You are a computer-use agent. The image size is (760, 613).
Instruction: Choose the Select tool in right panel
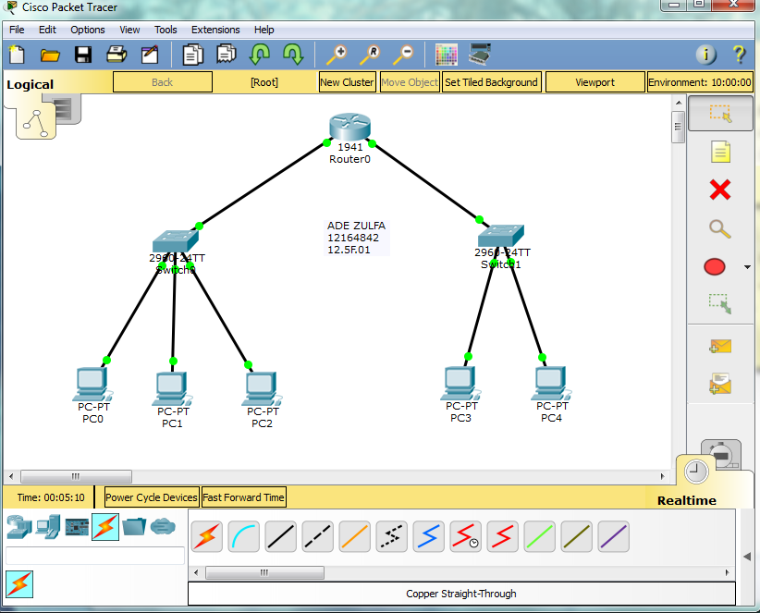coord(720,114)
